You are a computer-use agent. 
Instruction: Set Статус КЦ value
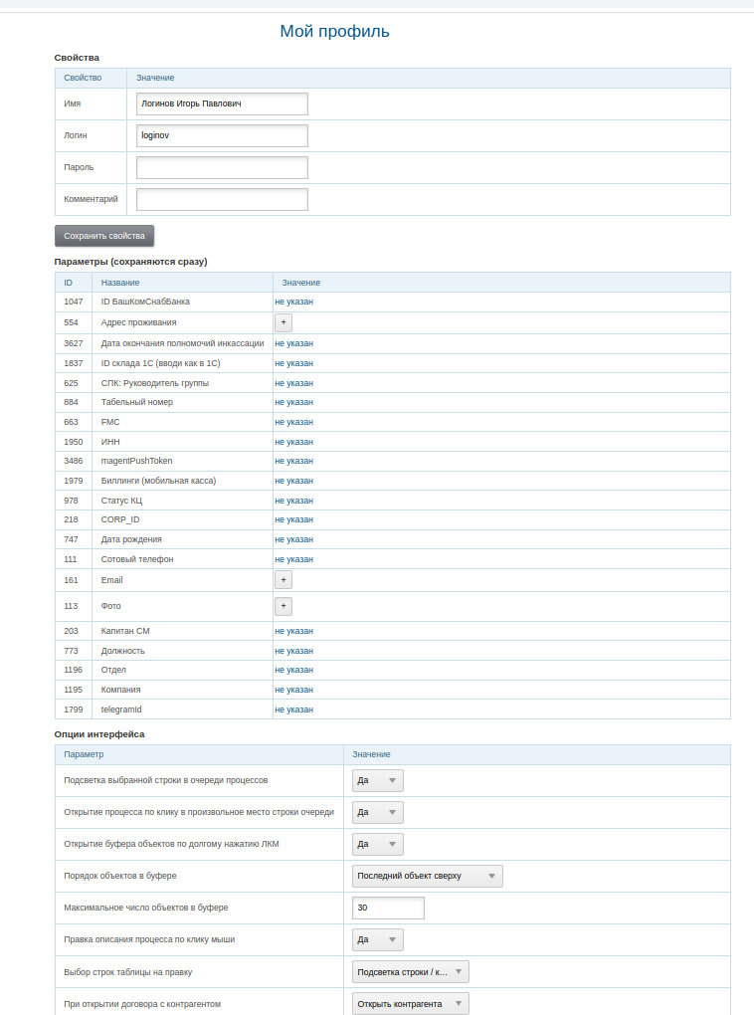tap(293, 501)
